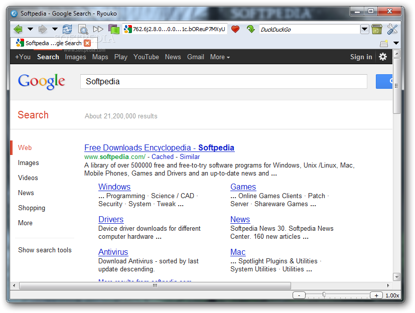This screenshot has height=313, width=415.
Task: Open the Games sitelink
Action: click(243, 187)
